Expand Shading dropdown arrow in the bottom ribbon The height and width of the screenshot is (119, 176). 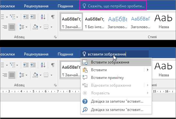[x=40, y=75]
